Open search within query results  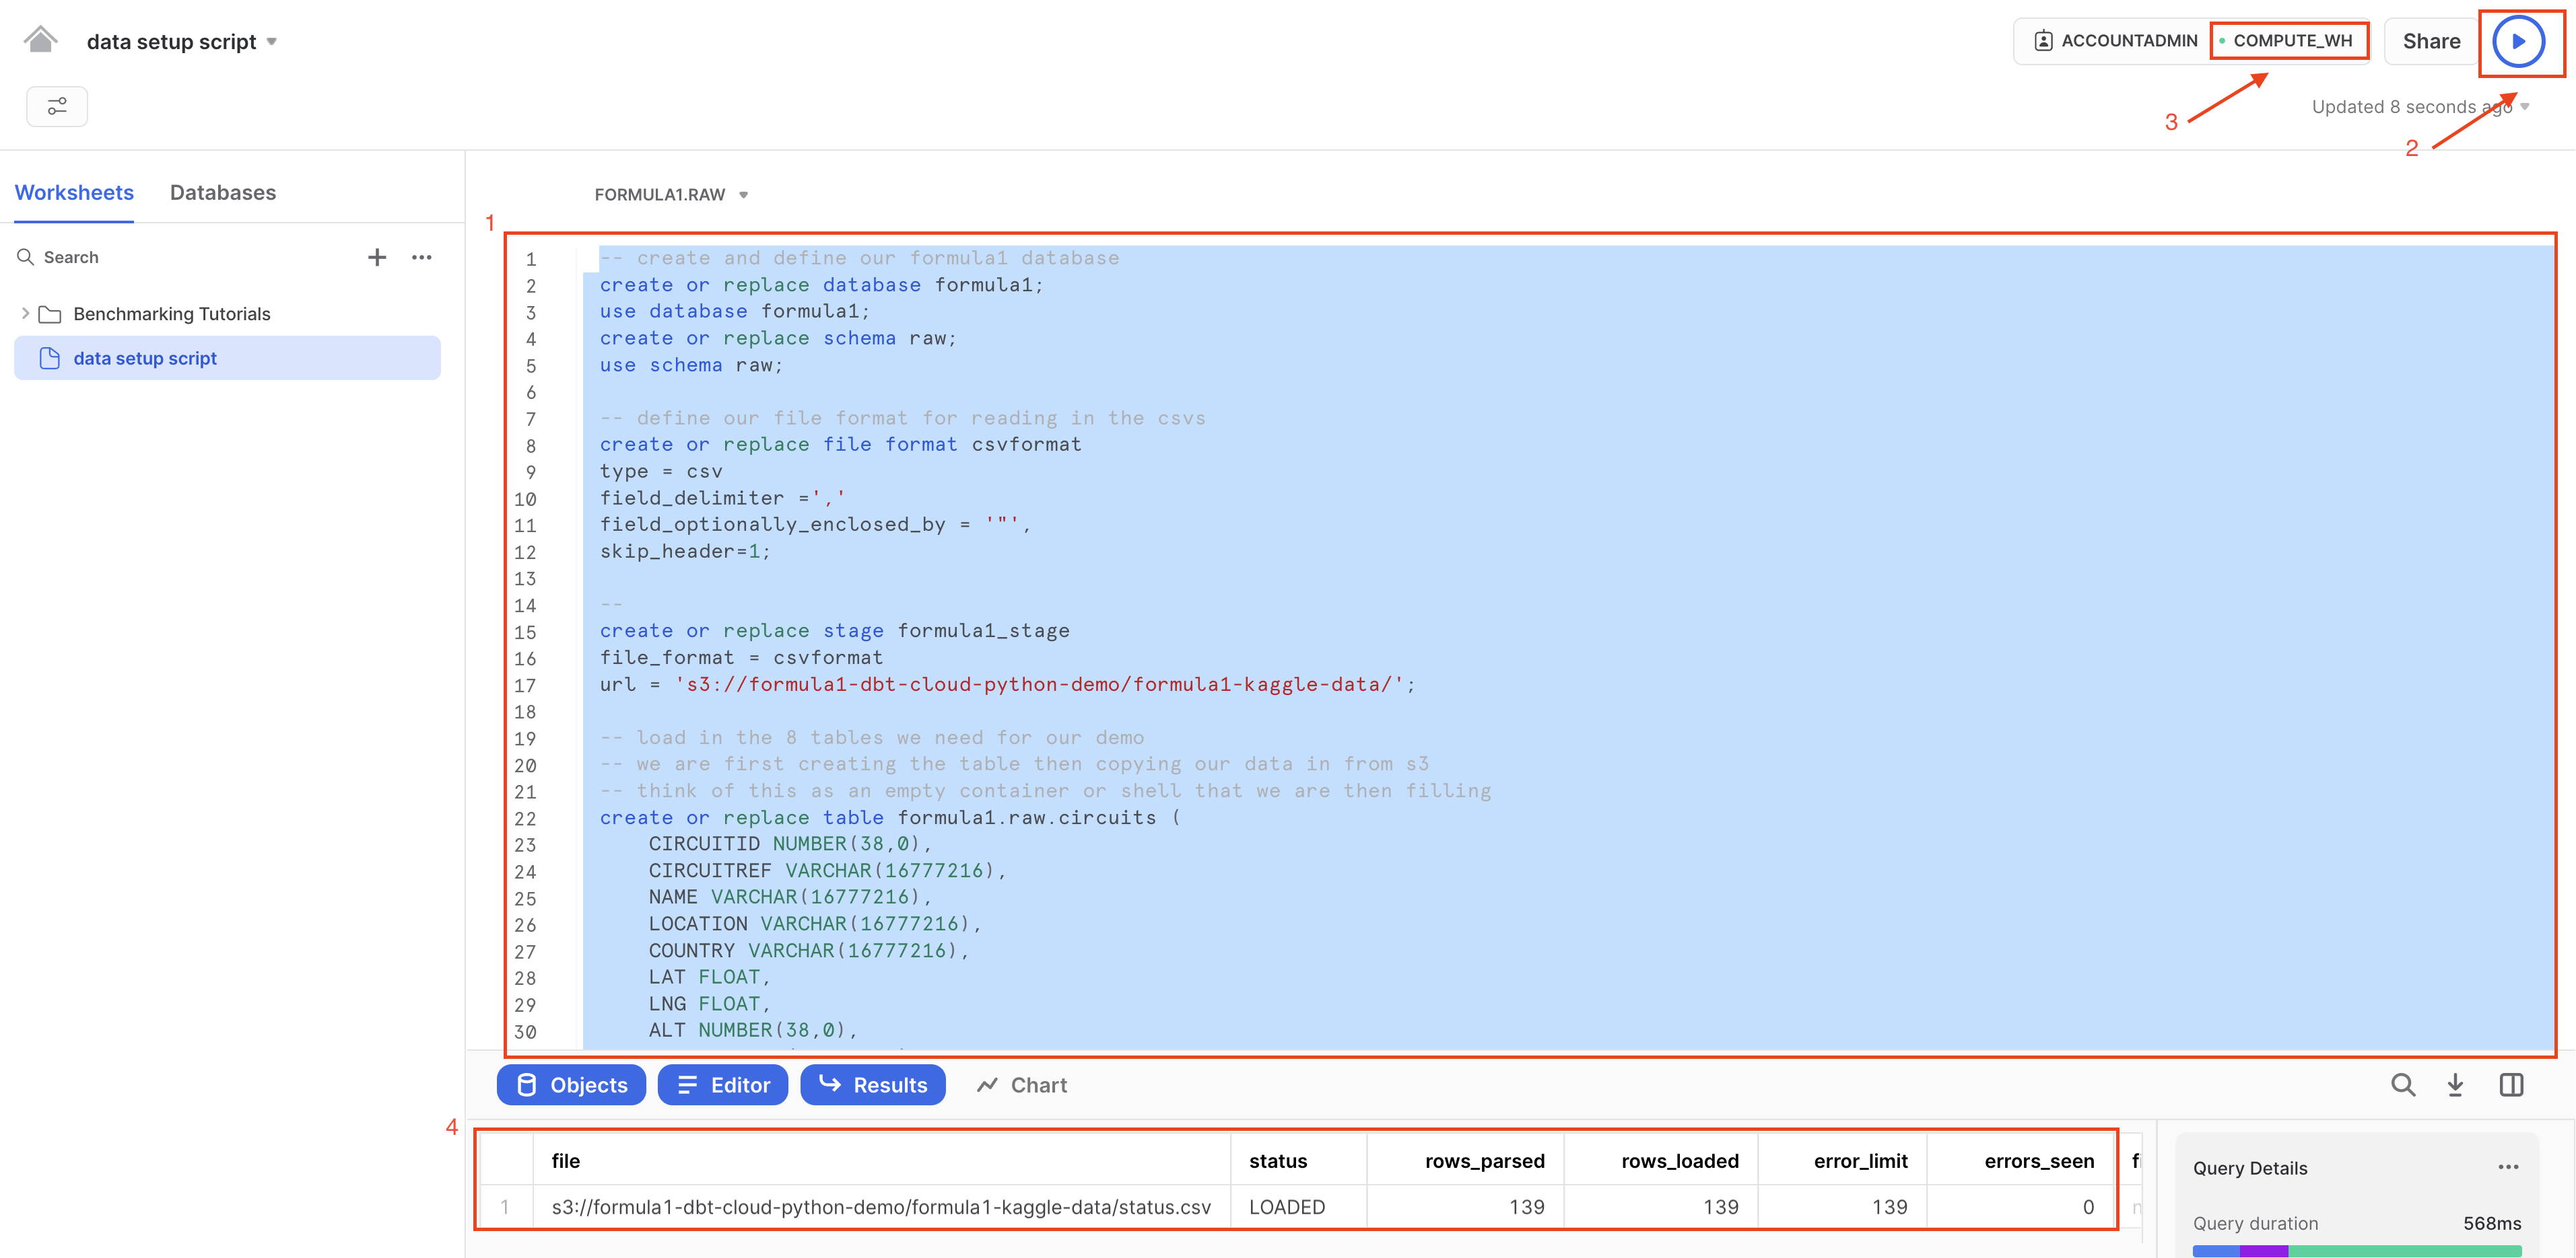point(2404,1085)
